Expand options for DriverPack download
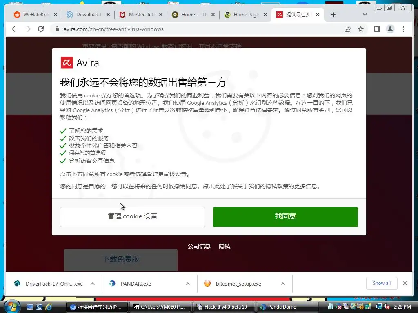Viewport: 418px width, 313px height. pyautogui.click(x=93, y=284)
